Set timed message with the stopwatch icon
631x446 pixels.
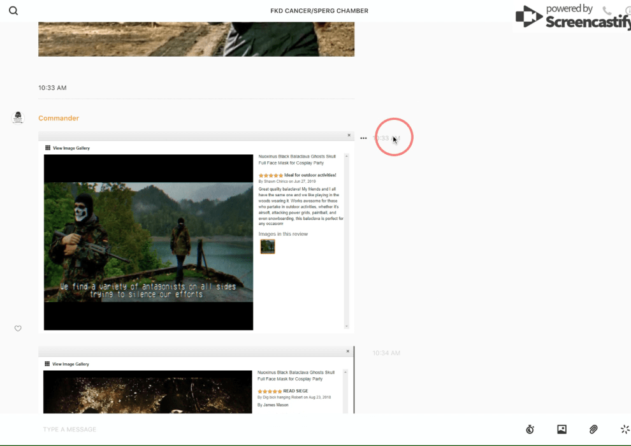[530, 429]
